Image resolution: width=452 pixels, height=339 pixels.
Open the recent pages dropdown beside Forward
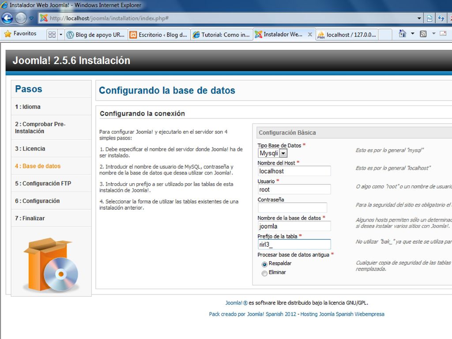(x=31, y=18)
